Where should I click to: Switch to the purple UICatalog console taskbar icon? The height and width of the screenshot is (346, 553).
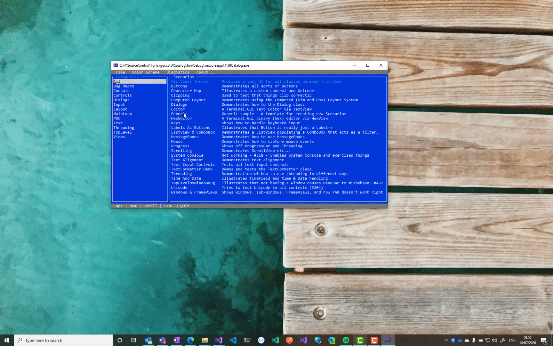point(388,340)
